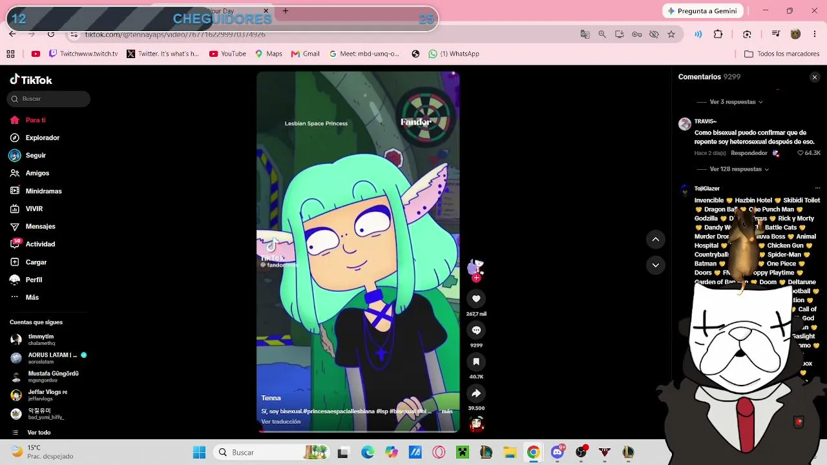Open the Maps bookmark
The height and width of the screenshot is (465, 827).
coord(268,54)
